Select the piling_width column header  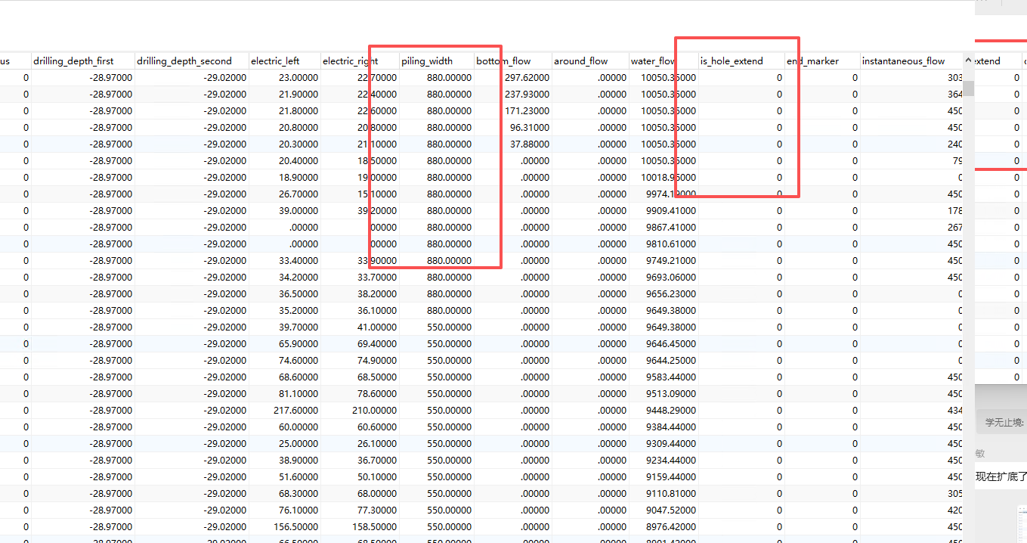point(427,61)
